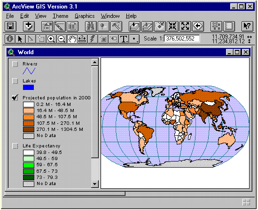
Task: Open the File menu
Action: coord(10,16)
